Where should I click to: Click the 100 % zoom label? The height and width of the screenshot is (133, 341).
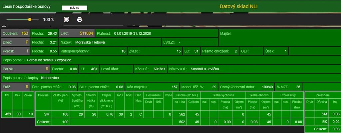[49, 20]
